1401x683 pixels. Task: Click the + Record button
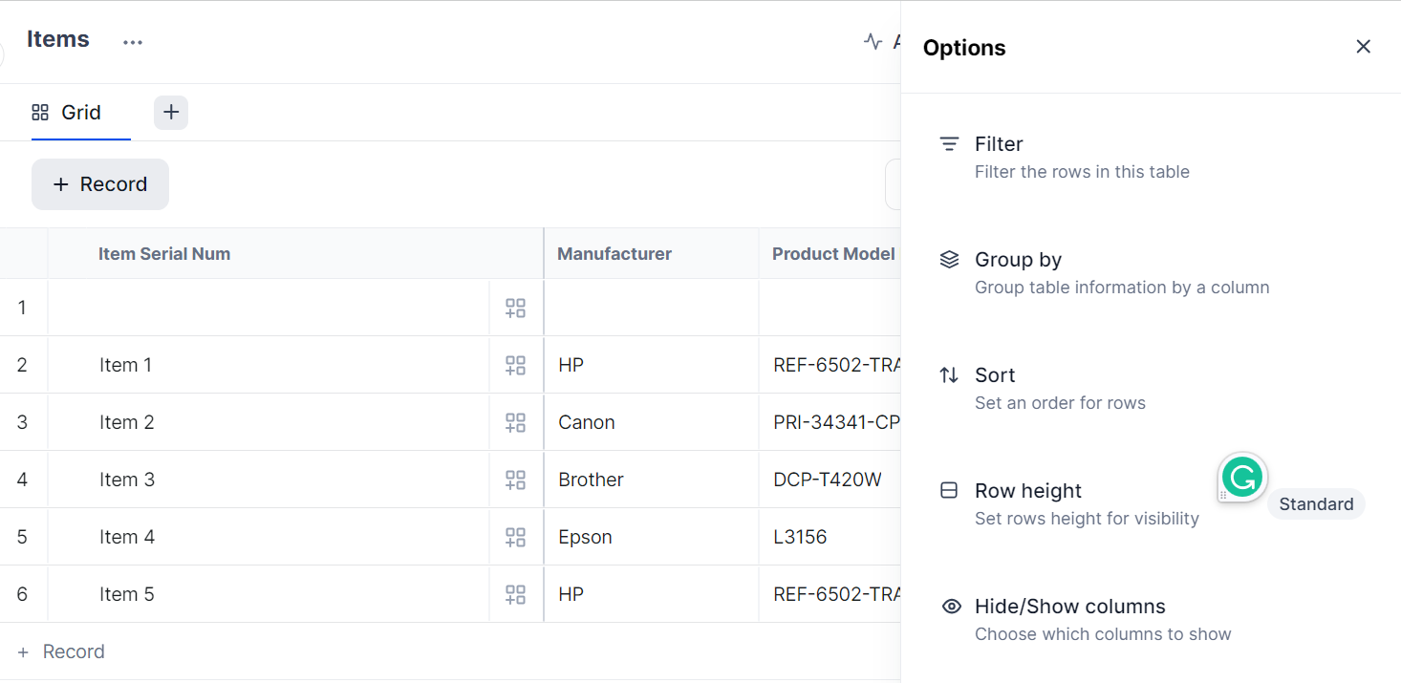[100, 184]
